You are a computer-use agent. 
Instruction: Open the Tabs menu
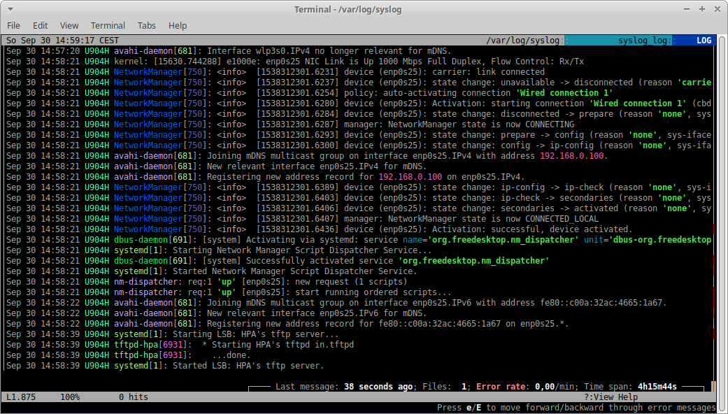click(147, 25)
